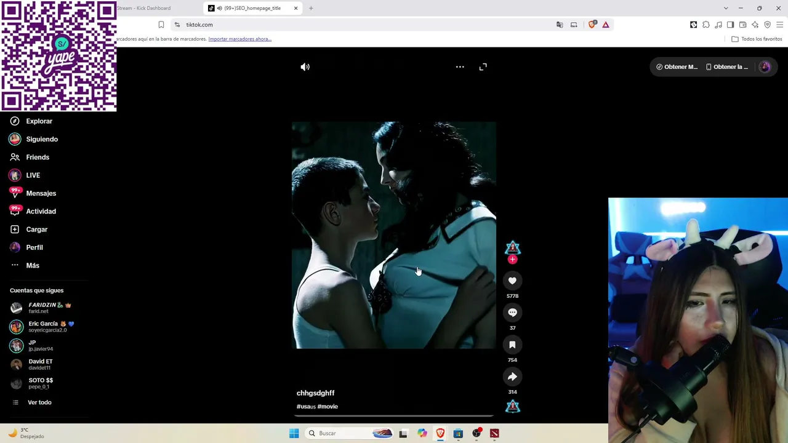Open the Todos los favoritos folder
The height and width of the screenshot is (443, 788).
(757, 39)
